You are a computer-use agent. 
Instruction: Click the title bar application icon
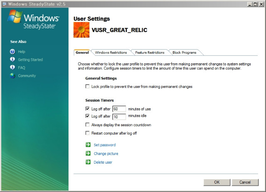5,4
